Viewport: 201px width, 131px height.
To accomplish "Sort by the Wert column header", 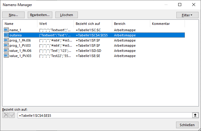I will 55,24.
